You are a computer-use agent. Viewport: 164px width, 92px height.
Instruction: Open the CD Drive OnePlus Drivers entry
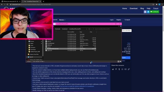point(36,60)
